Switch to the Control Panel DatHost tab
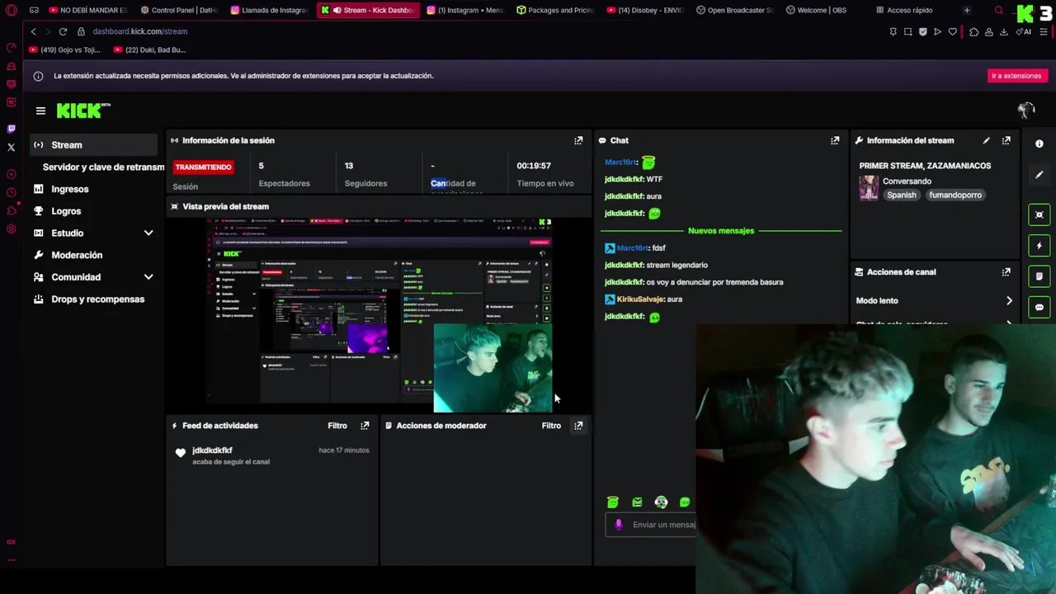The width and height of the screenshot is (1056, 594). click(x=179, y=10)
